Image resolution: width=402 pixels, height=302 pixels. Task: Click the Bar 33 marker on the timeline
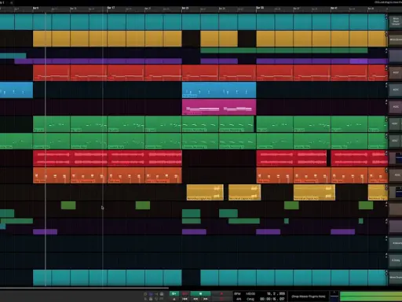(x=260, y=8)
